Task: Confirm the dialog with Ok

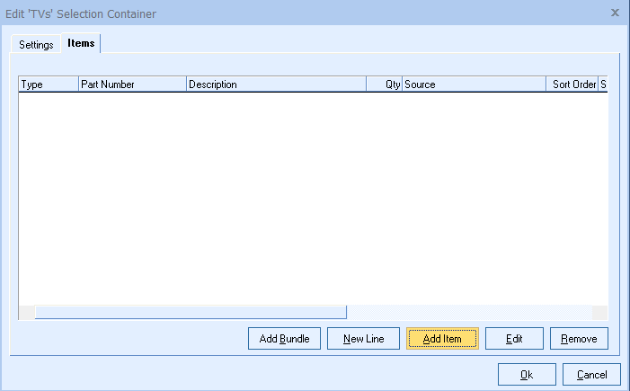Action: (526, 374)
